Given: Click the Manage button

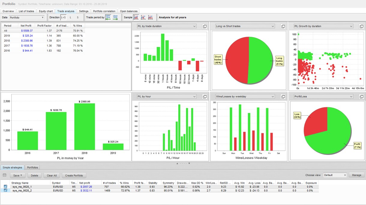Looking at the screenshot, I should point(357,175).
